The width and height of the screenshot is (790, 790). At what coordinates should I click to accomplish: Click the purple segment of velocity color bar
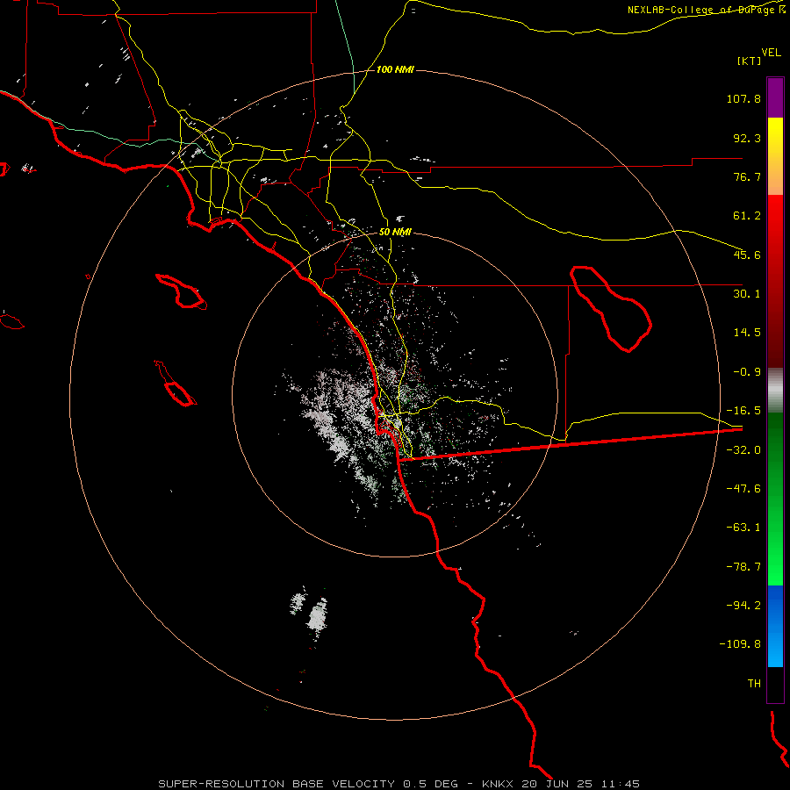click(775, 97)
